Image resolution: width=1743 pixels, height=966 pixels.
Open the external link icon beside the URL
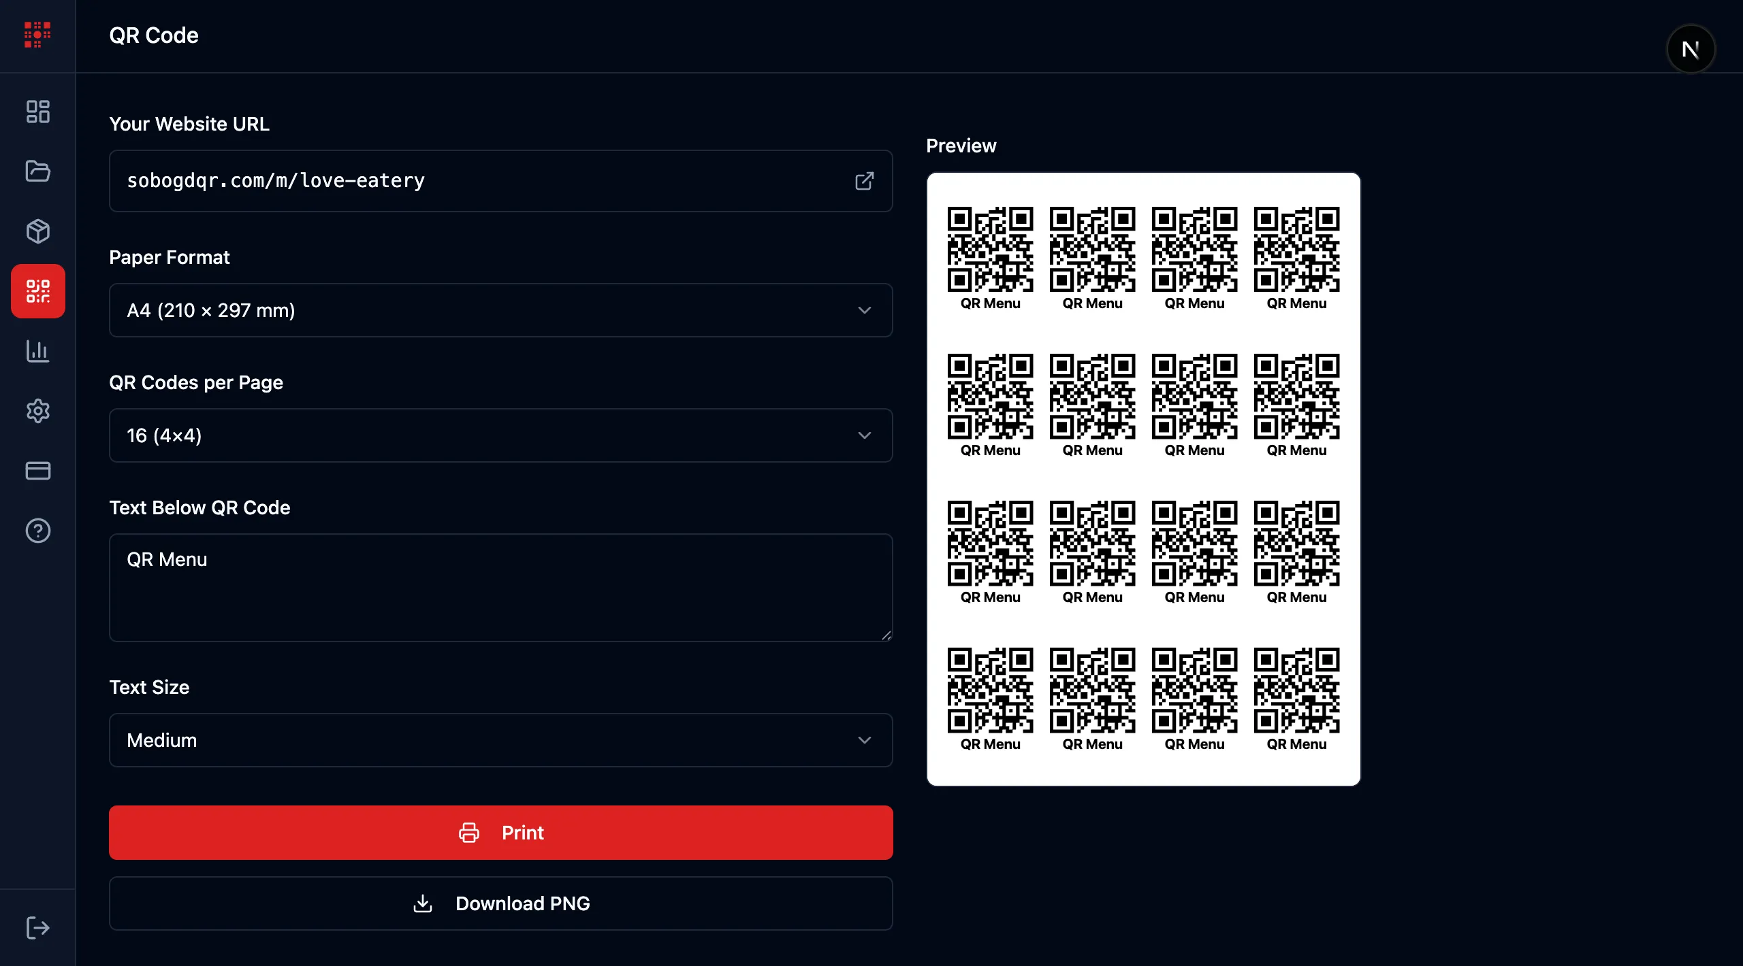pyautogui.click(x=865, y=181)
